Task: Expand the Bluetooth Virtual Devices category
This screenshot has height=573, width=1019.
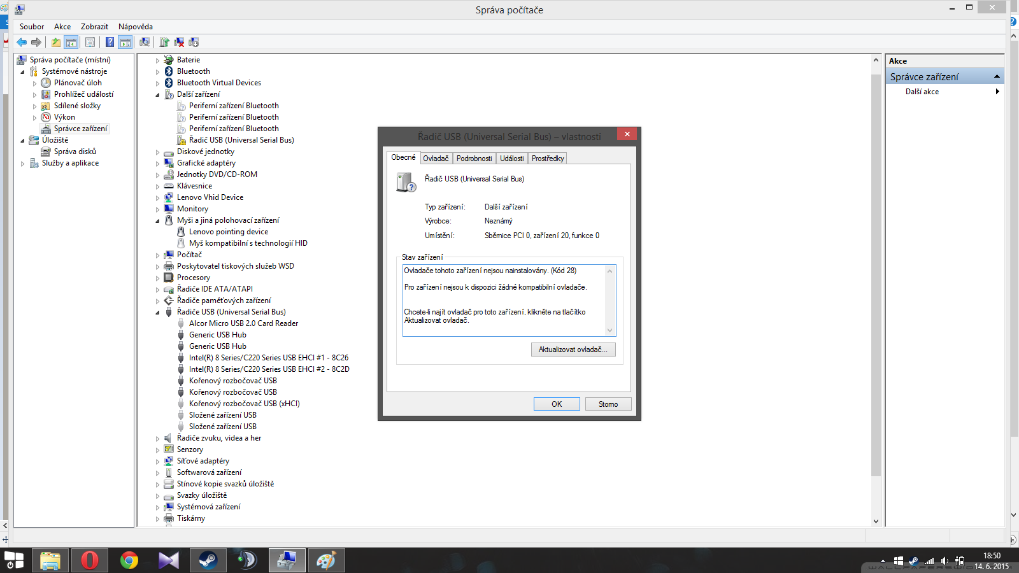Action: [158, 83]
